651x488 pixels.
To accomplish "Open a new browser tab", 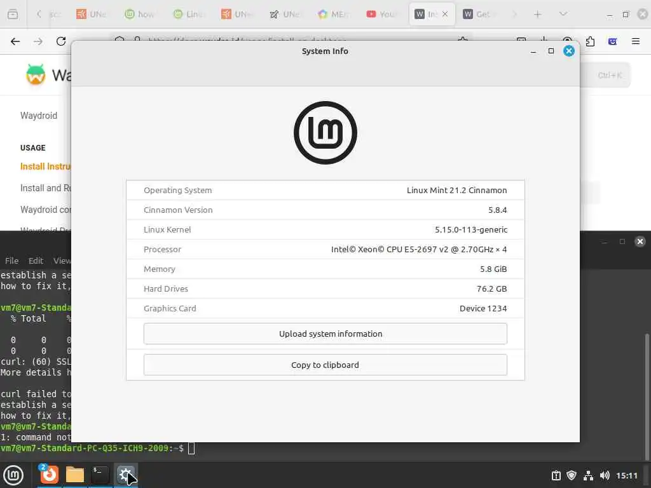I will tap(538, 14).
